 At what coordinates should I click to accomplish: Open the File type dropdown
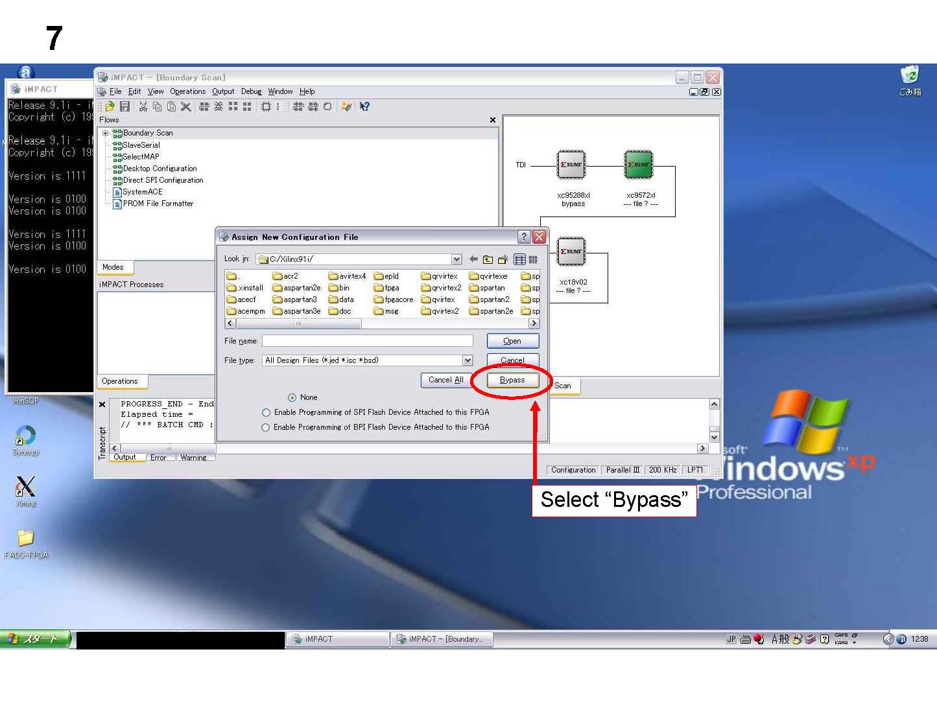click(467, 360)
